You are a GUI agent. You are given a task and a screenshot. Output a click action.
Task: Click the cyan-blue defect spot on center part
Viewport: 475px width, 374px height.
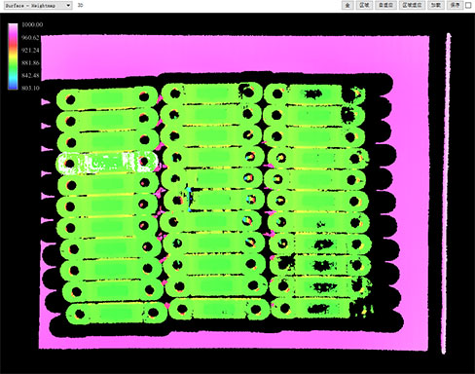[x=189, y=198]
